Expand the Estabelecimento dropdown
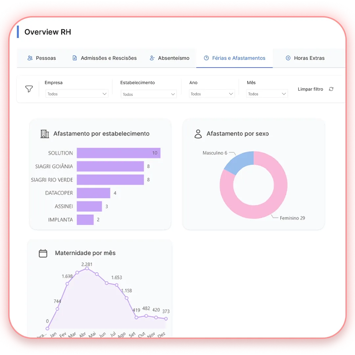 pyautogui.click(x=149, y=94)
